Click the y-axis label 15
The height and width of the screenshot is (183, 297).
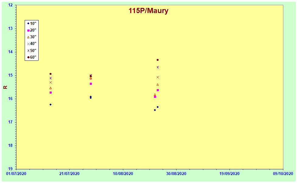coord(10,75)
